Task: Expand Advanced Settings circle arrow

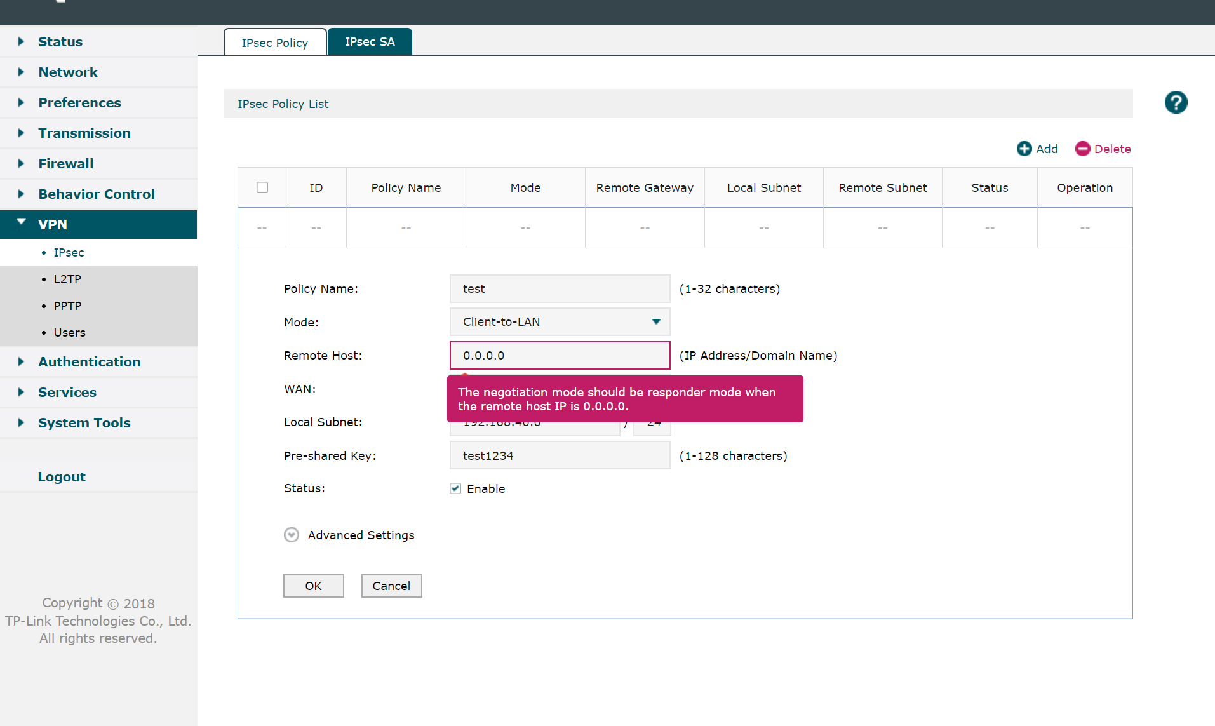Action: pos(292,535)
